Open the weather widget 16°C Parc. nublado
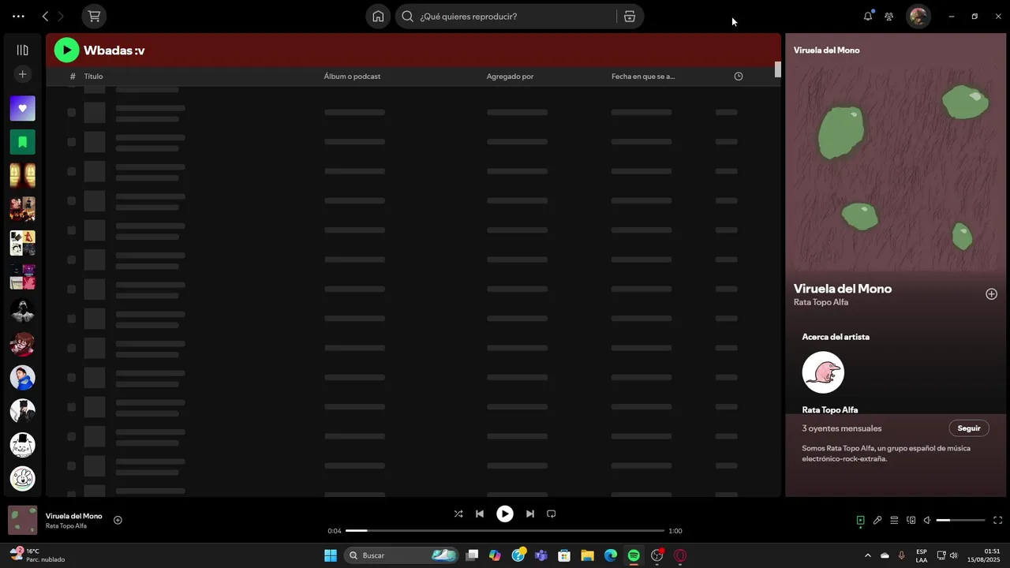1010x568 pixels. 37,555
